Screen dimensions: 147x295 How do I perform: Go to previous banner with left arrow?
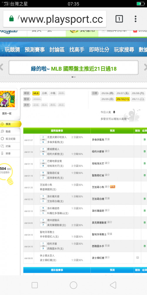[2, 67]
